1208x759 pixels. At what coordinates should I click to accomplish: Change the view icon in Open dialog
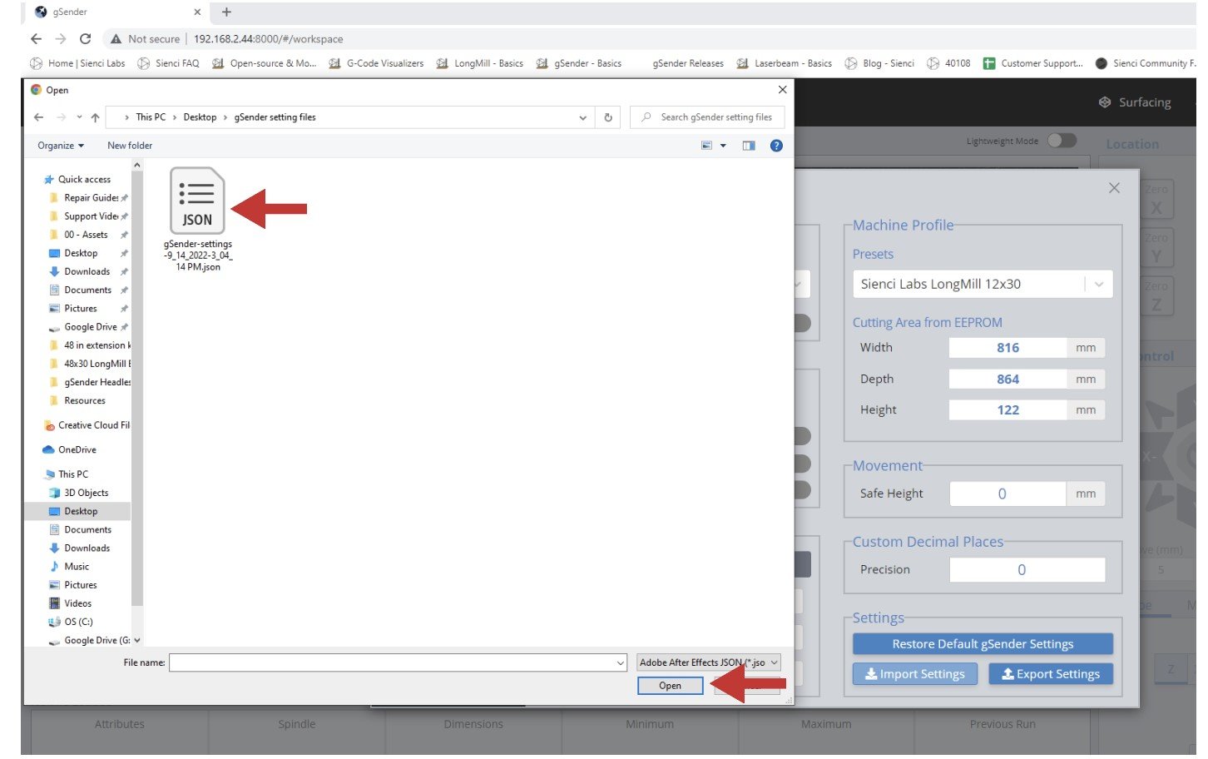[707, 146]
